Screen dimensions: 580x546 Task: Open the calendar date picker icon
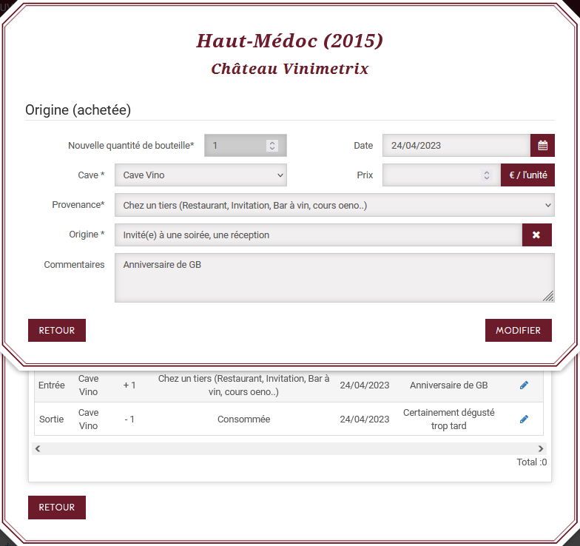[x=542, y=146]
